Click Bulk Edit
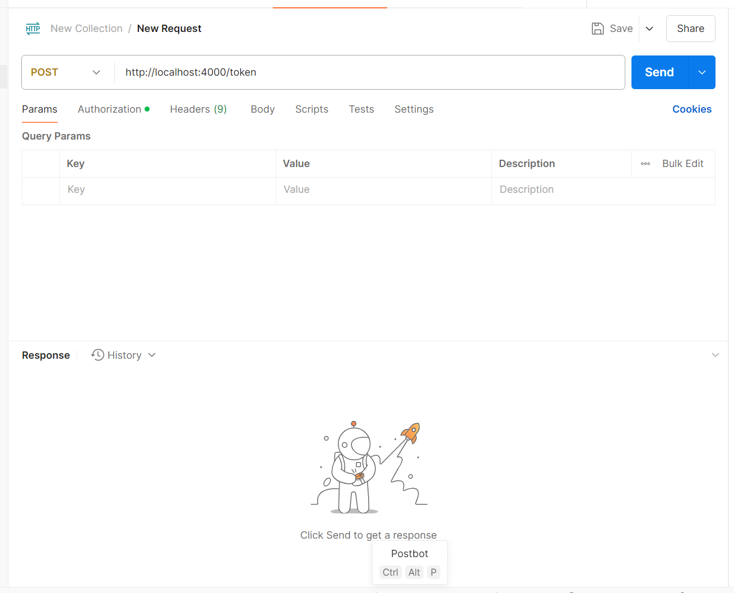Image resolution: width=734 pixels, height=593 pixels. coord(683,164)
